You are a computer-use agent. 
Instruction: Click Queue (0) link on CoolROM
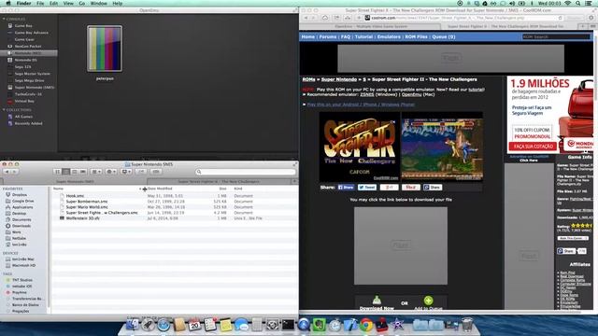pyautogui.click(x=444, y=37)
